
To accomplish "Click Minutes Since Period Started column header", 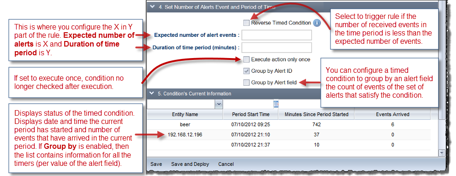I will pyautogui.click(x=317, y=114).
